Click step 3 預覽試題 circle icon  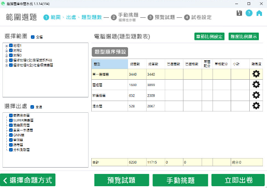coord(150,17)
